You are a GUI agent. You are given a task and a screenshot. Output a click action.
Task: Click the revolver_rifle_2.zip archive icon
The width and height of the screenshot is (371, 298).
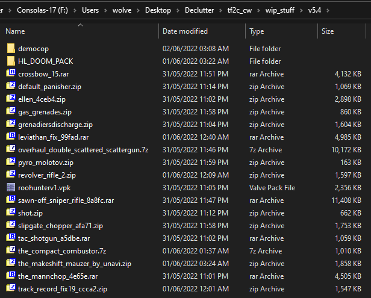[x=11, y=175]
